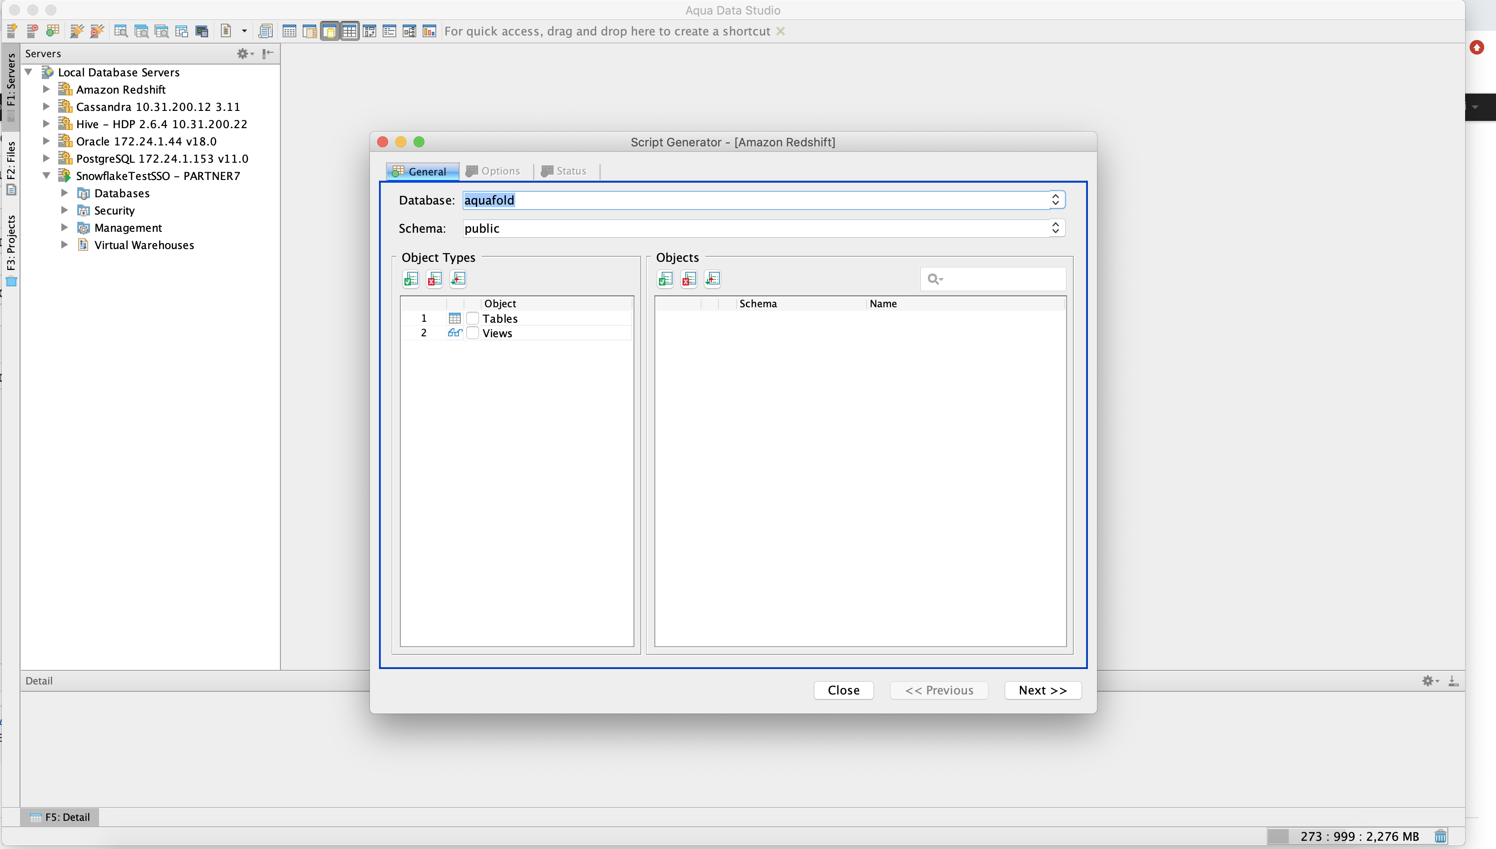Check the Views object type checkbox
This screenshot has width=1496, height=849.
coord(473,333)
